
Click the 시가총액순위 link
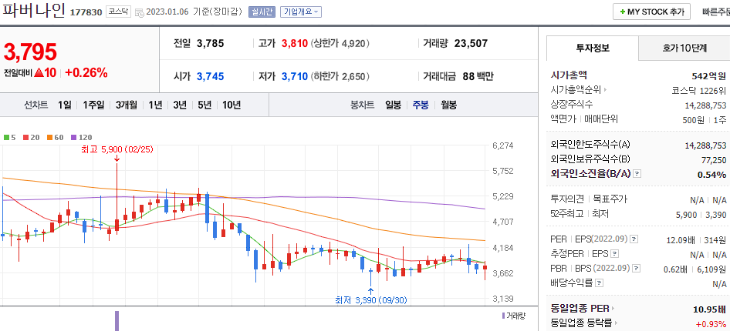576,90
